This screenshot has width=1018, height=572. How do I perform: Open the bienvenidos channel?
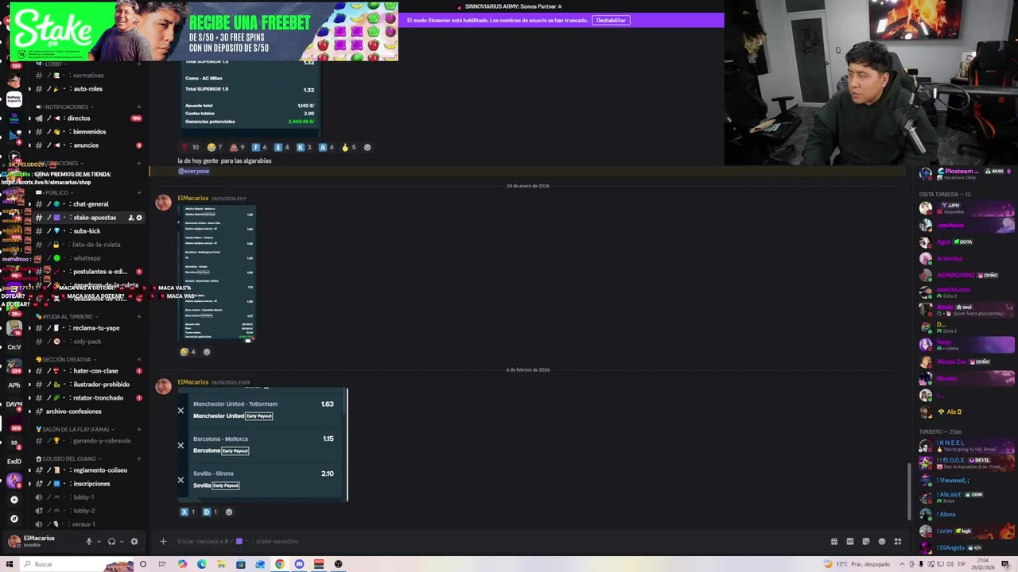pyautogui.click(x=87, y=132)
